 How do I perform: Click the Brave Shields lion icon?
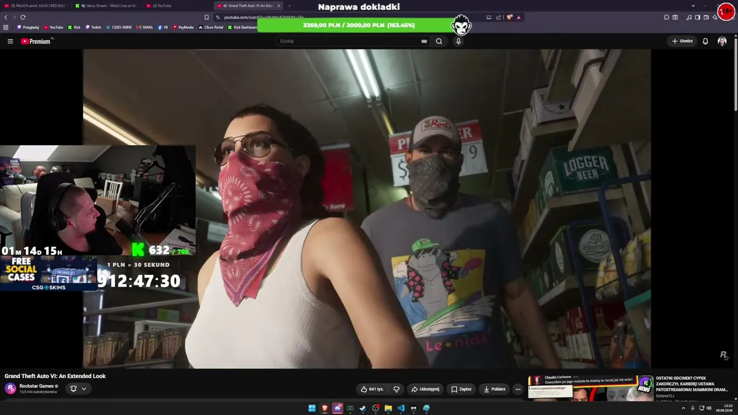[x=510, y=17]
